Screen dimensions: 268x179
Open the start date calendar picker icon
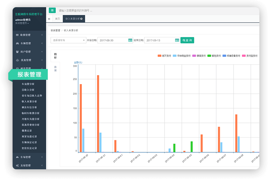click(130, 40)
